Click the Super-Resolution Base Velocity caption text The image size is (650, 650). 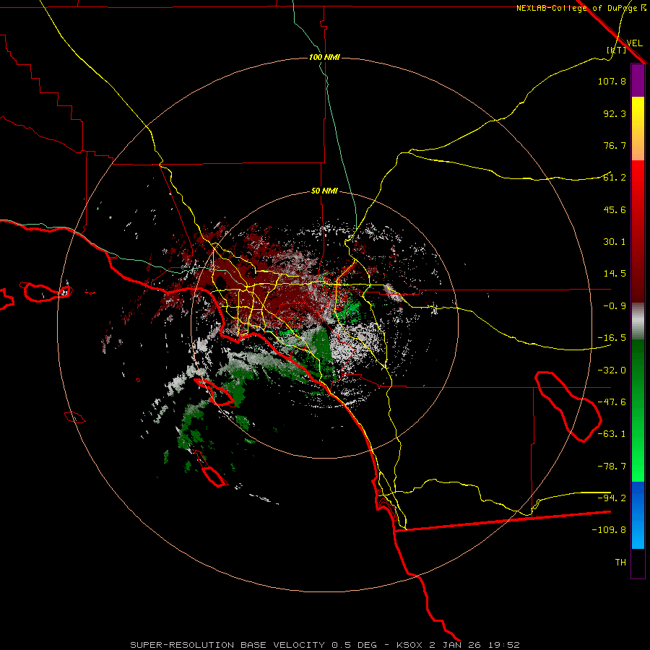[x=324, y=645]
